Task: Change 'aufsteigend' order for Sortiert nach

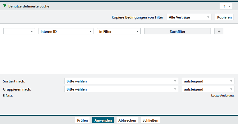Action: 208,81
